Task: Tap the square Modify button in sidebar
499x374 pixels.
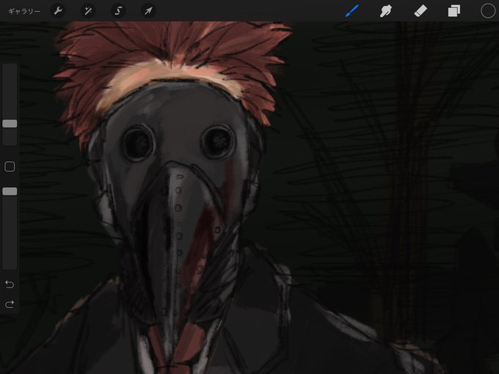Action: tap(10, 166)
